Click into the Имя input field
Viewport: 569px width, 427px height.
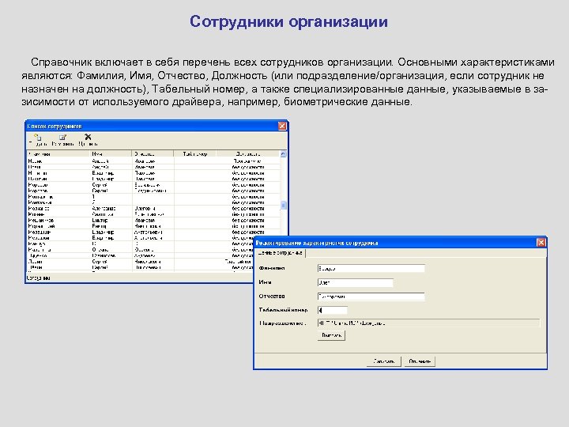click(x=356, y=282)
